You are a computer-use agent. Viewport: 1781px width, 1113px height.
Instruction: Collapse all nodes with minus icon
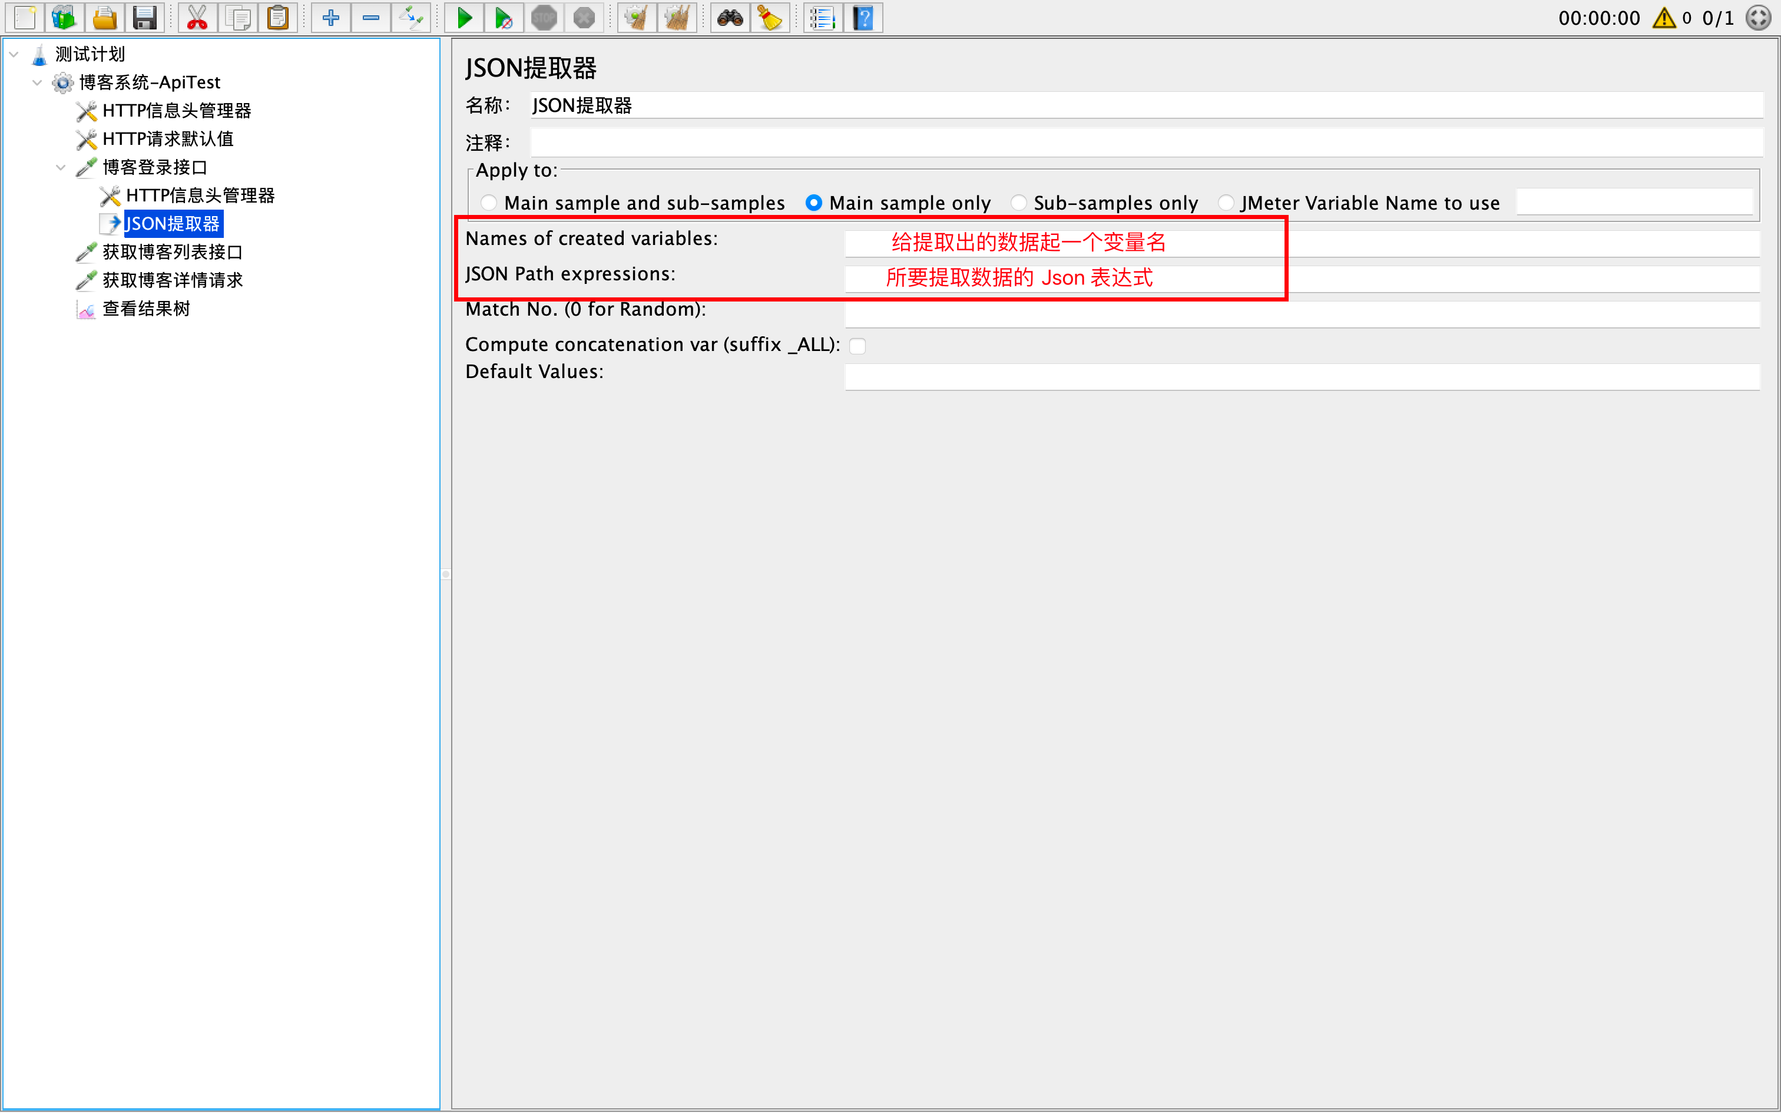click(x=371, y=18)
